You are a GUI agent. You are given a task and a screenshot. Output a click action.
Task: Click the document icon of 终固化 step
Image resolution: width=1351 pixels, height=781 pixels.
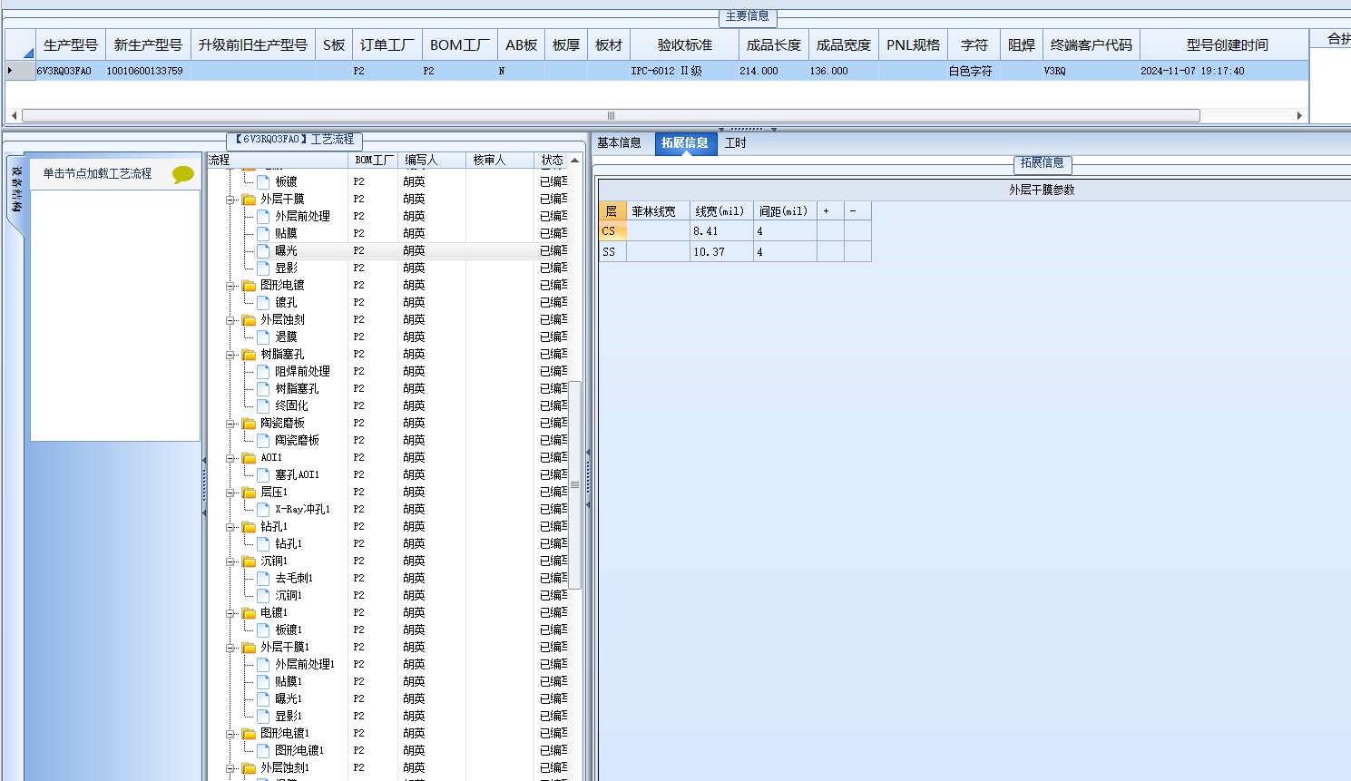coord(263,405)
